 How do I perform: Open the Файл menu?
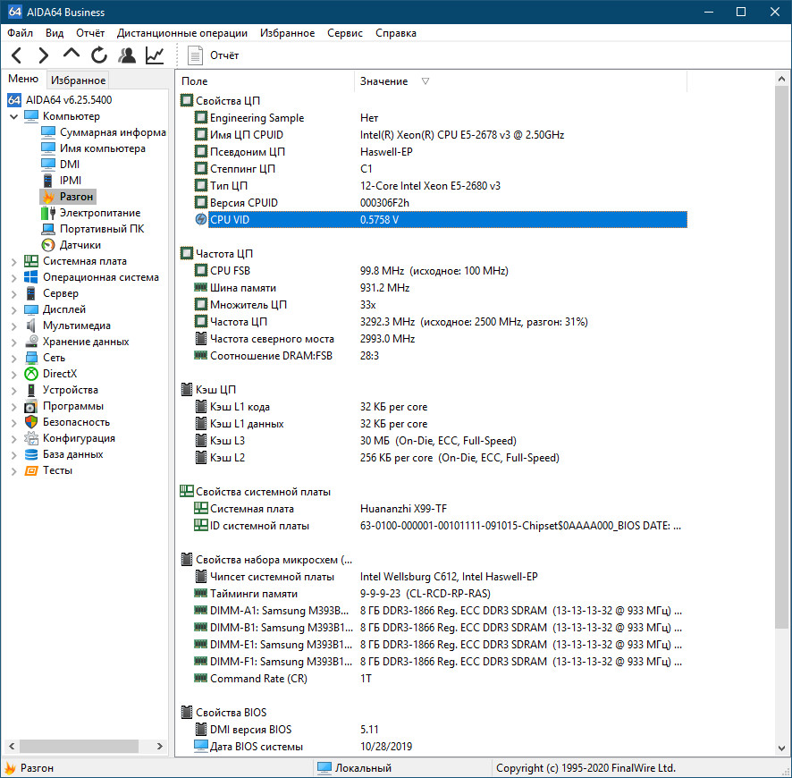coord(21,33)
